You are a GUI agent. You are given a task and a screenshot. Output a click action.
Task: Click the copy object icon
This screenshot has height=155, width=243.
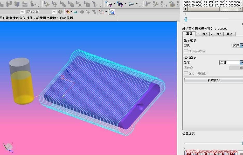point(63,4)
